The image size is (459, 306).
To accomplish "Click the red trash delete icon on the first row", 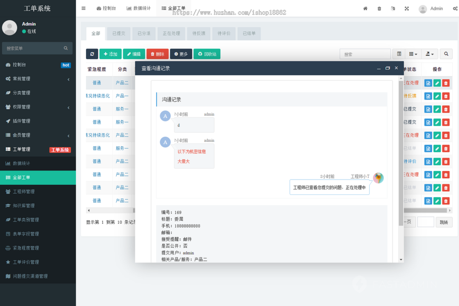I will (x=446, y=83).
